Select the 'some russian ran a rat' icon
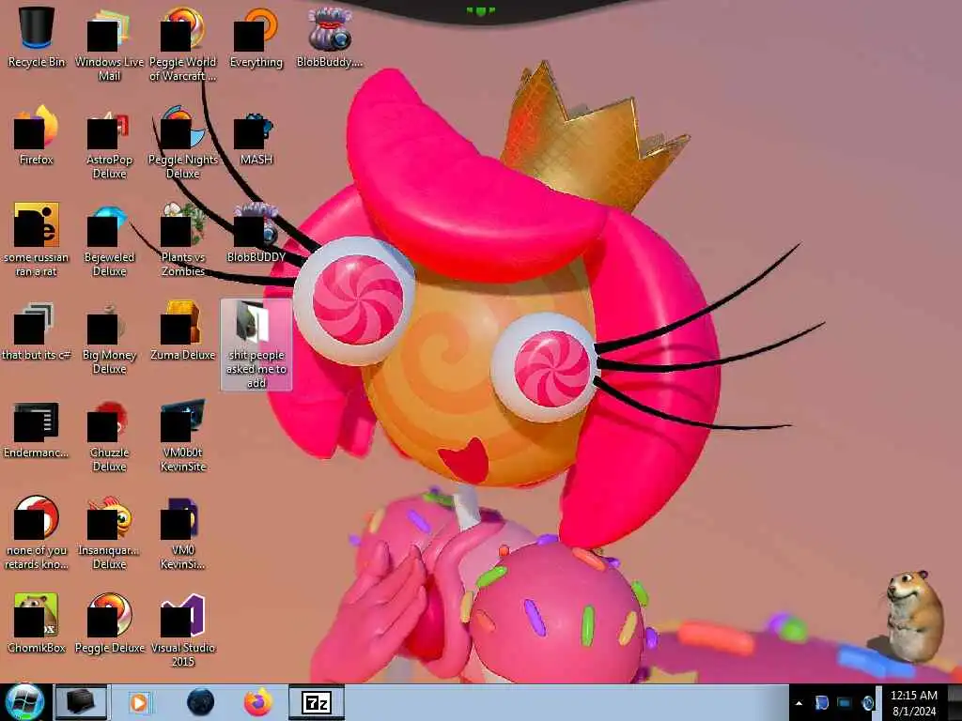962x721 pixels. 37,239
